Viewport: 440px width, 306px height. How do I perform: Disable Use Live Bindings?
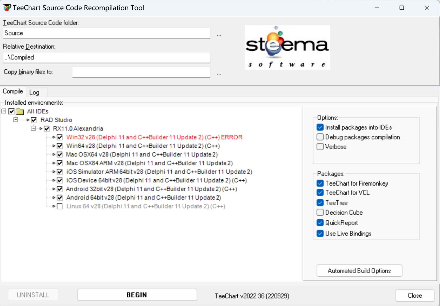pos(320,233)
